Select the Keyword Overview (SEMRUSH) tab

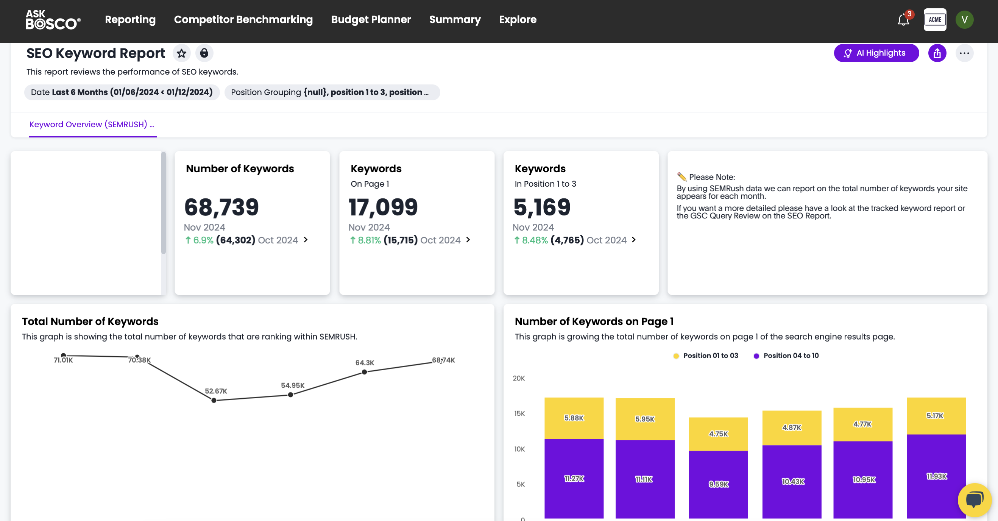click(x=92, y=124)
